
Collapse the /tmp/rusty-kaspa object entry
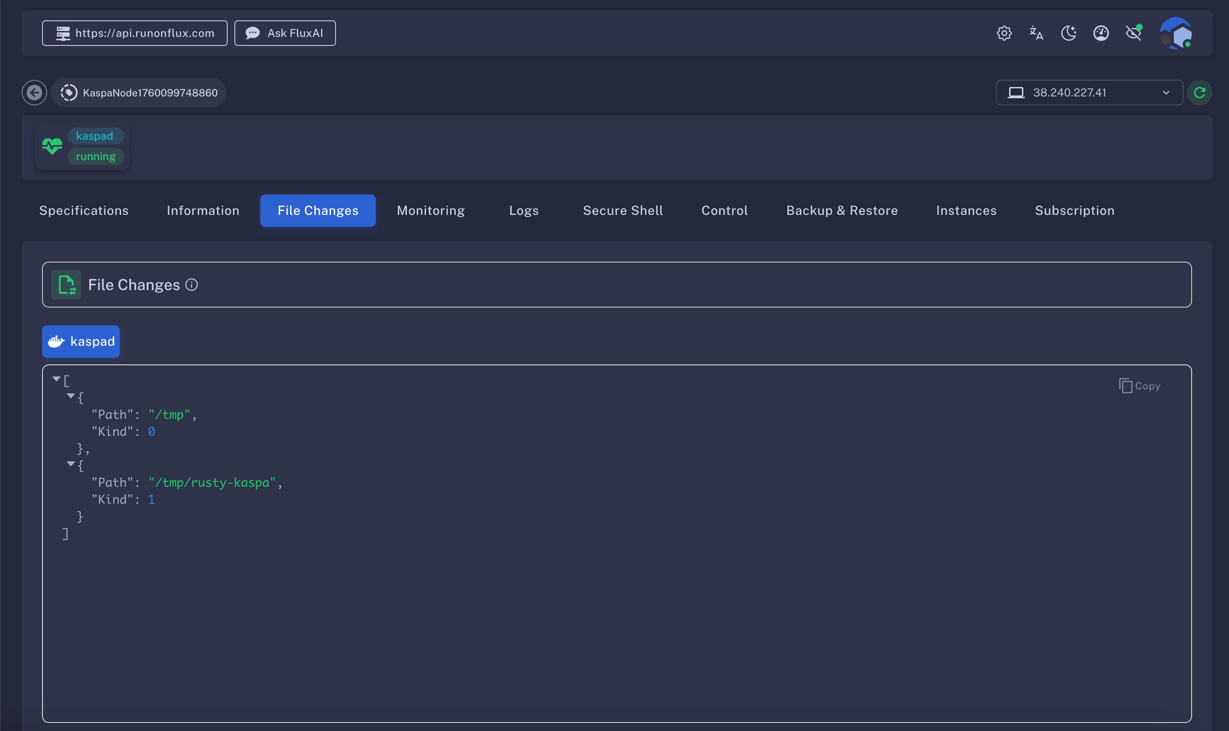click(70, 463)
